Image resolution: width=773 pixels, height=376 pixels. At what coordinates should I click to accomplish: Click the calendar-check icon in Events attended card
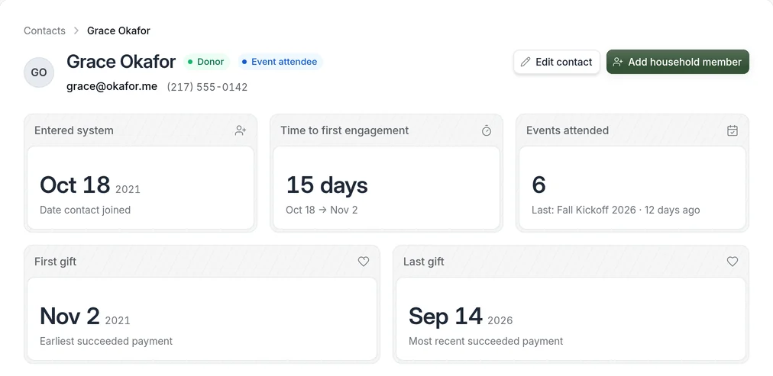click(733, 130)
